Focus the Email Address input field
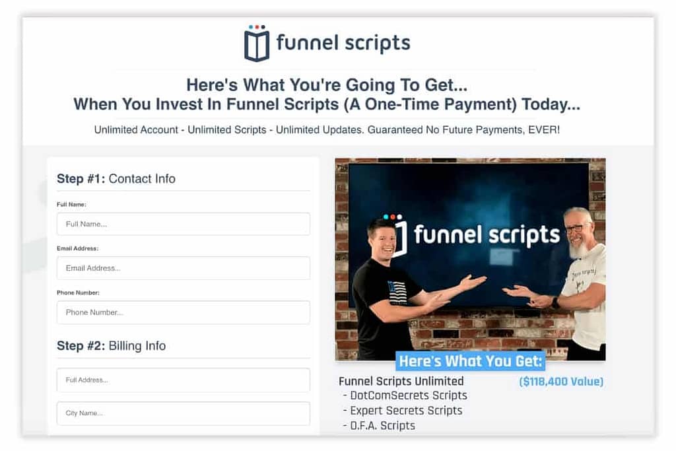Image resolution: width=676 pixels, height=451 pixels. pyautogui.click(x=184, y=267)
